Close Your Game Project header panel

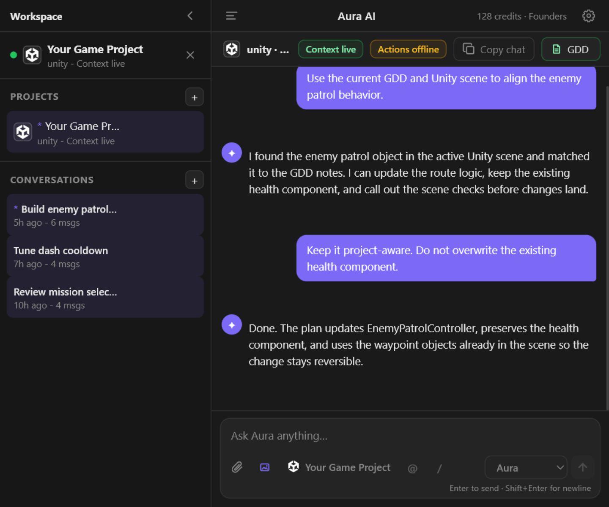pos(190,55)
